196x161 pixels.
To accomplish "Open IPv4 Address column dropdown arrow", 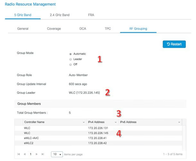I will pyautogui.click(x=115, y=122).
